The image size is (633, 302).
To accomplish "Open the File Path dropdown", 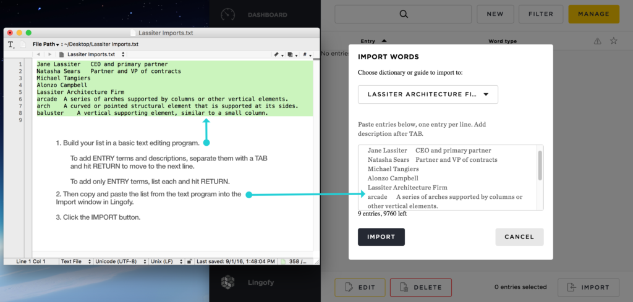I will (x=46, y=44).
